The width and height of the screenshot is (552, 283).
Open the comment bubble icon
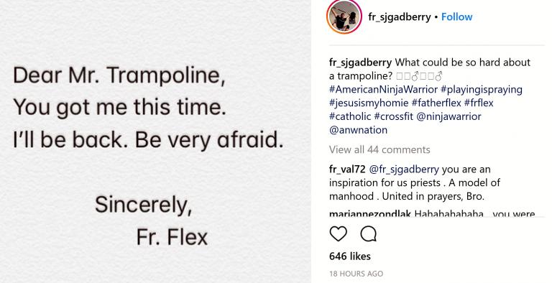(x=369, y=233)
